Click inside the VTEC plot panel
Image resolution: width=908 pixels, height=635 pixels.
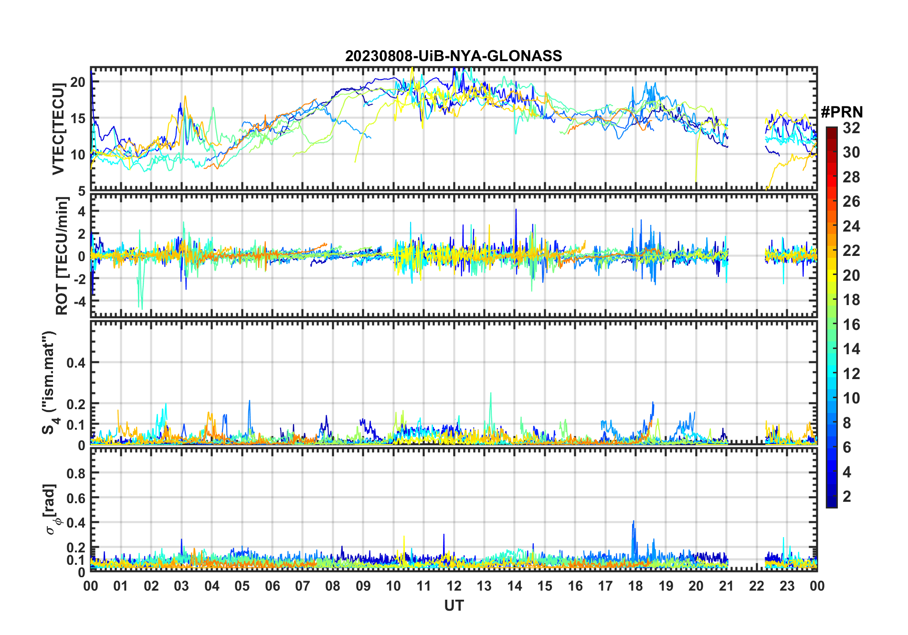click(x=454, y=129)
